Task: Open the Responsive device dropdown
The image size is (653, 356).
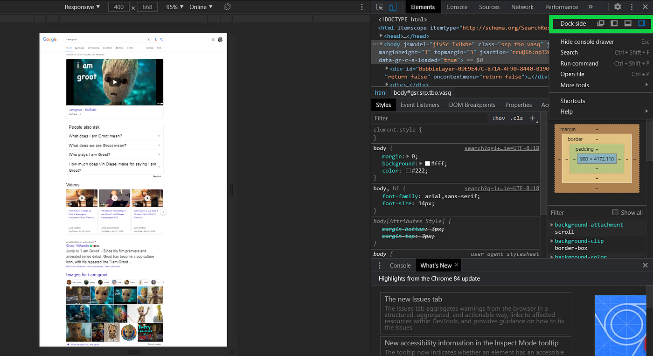Action: tap(82, 7)
